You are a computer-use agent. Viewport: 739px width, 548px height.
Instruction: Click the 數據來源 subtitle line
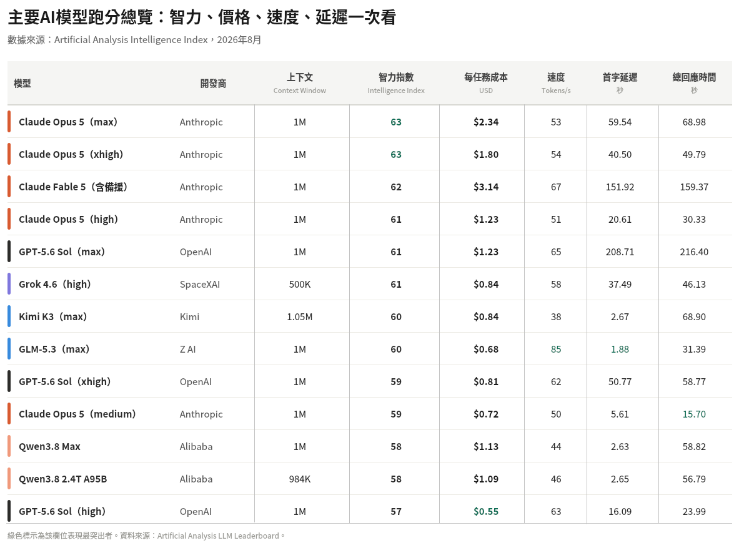[x=134, y=39]
